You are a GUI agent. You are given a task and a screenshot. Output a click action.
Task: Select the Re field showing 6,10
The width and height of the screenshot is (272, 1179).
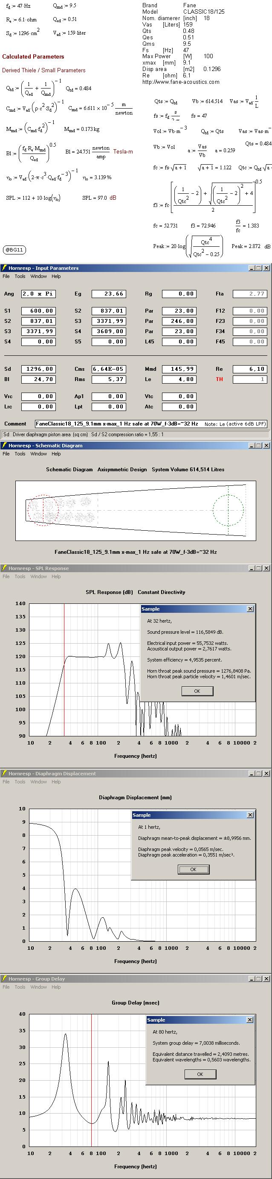click(250, 369)
